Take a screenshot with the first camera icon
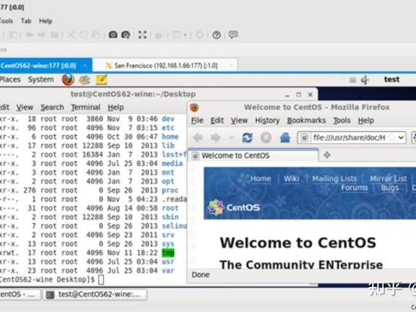The width and height of the screenshot is (416, 312). [113, 35]
